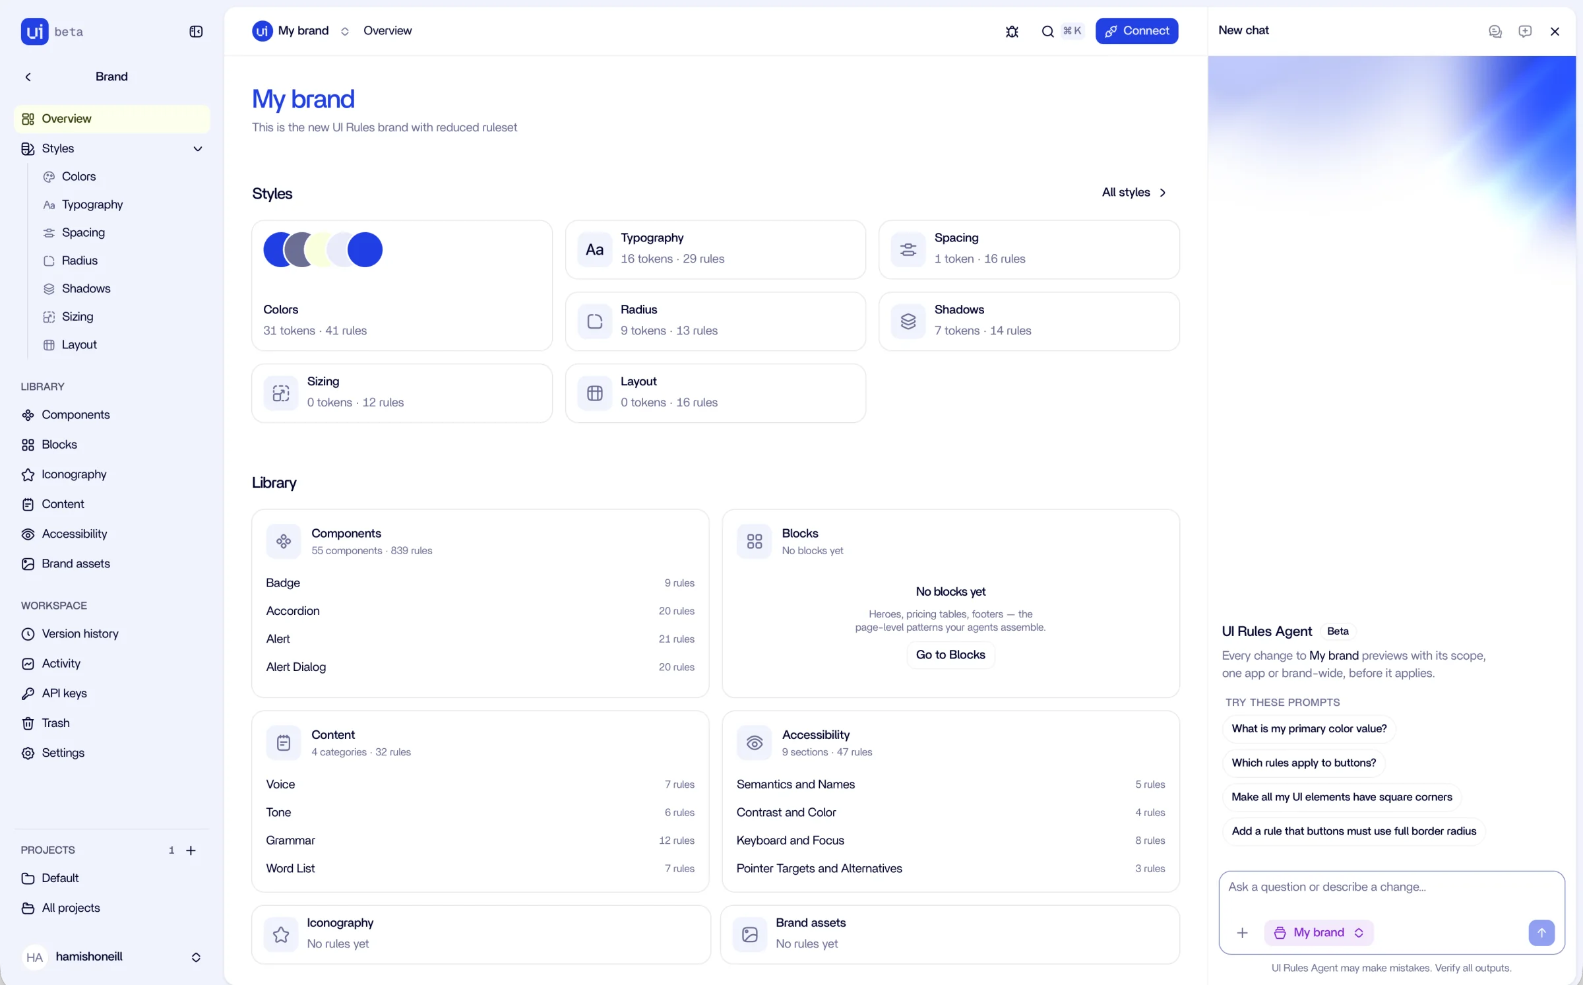Image resolution: width=1583 pixels, height=985 pixels.
Task: Go back using Brand arrow
Action: pos(28,77)
